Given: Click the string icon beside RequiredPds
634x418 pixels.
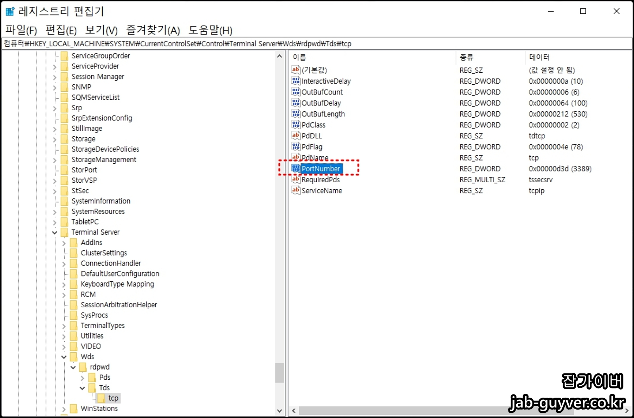Looking at the screenshot, I should coord(296,179).
